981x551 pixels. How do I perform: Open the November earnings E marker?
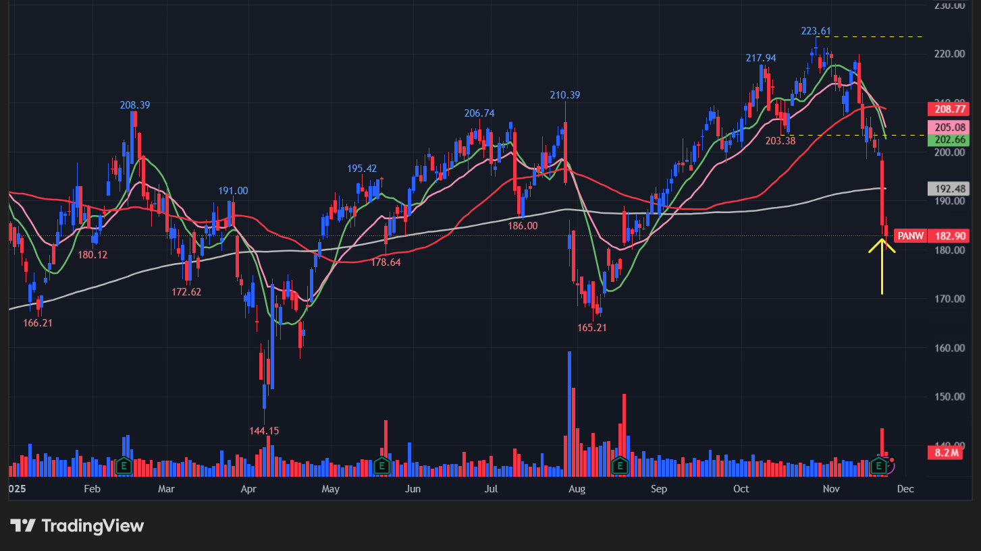(x=879, y=465)
